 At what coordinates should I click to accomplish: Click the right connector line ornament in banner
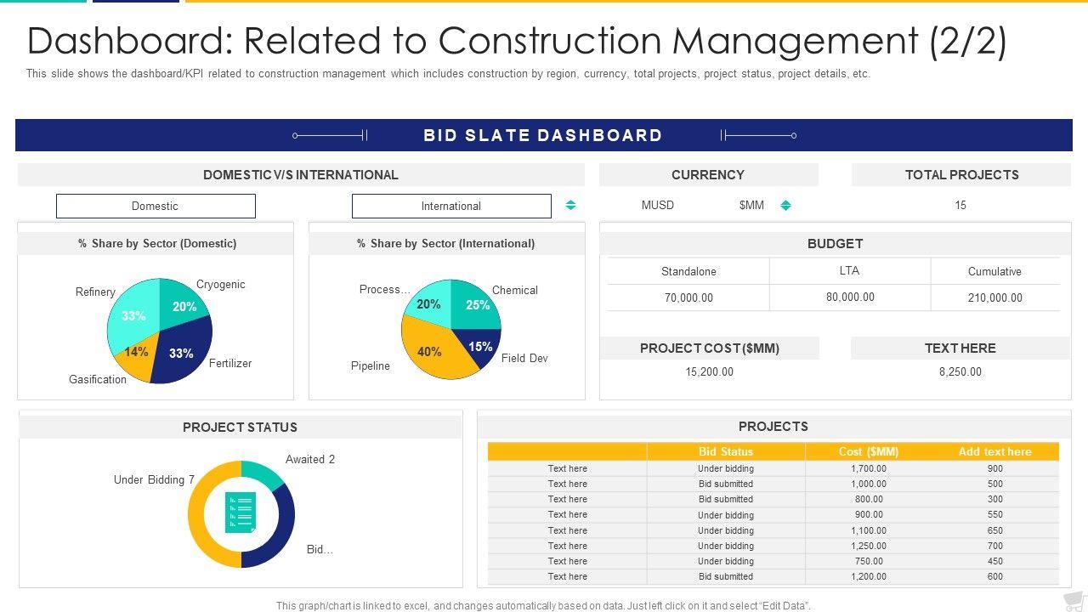(x=758, y=135)
